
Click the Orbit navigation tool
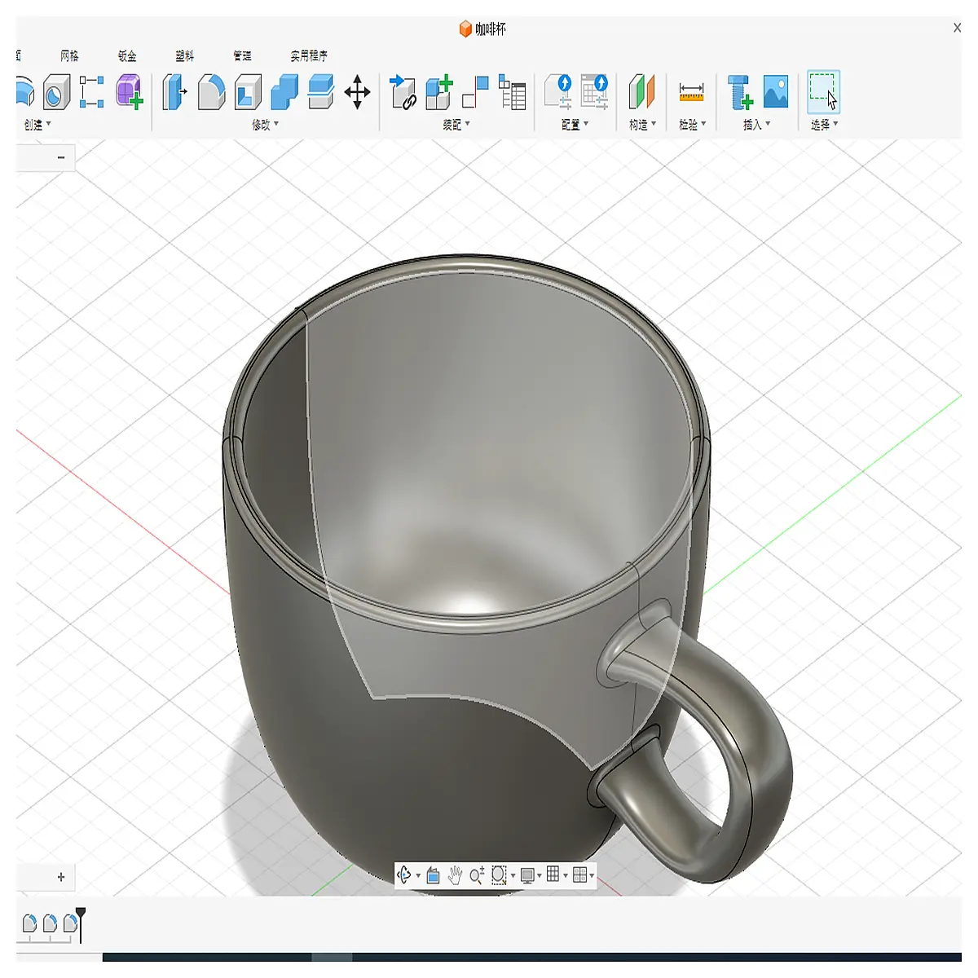click(x=404, y=875)
